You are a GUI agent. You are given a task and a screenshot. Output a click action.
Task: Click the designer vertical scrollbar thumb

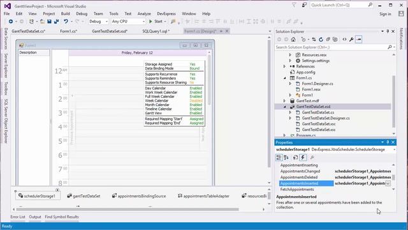pos(269,103)
